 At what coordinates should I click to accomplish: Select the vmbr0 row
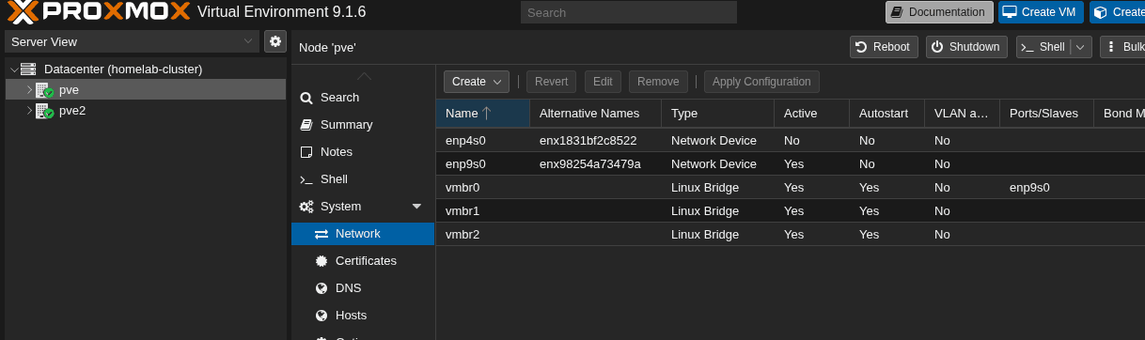[791, 187]
